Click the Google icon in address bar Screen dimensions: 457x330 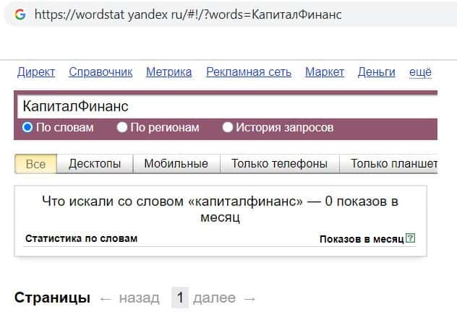[20, 14]
